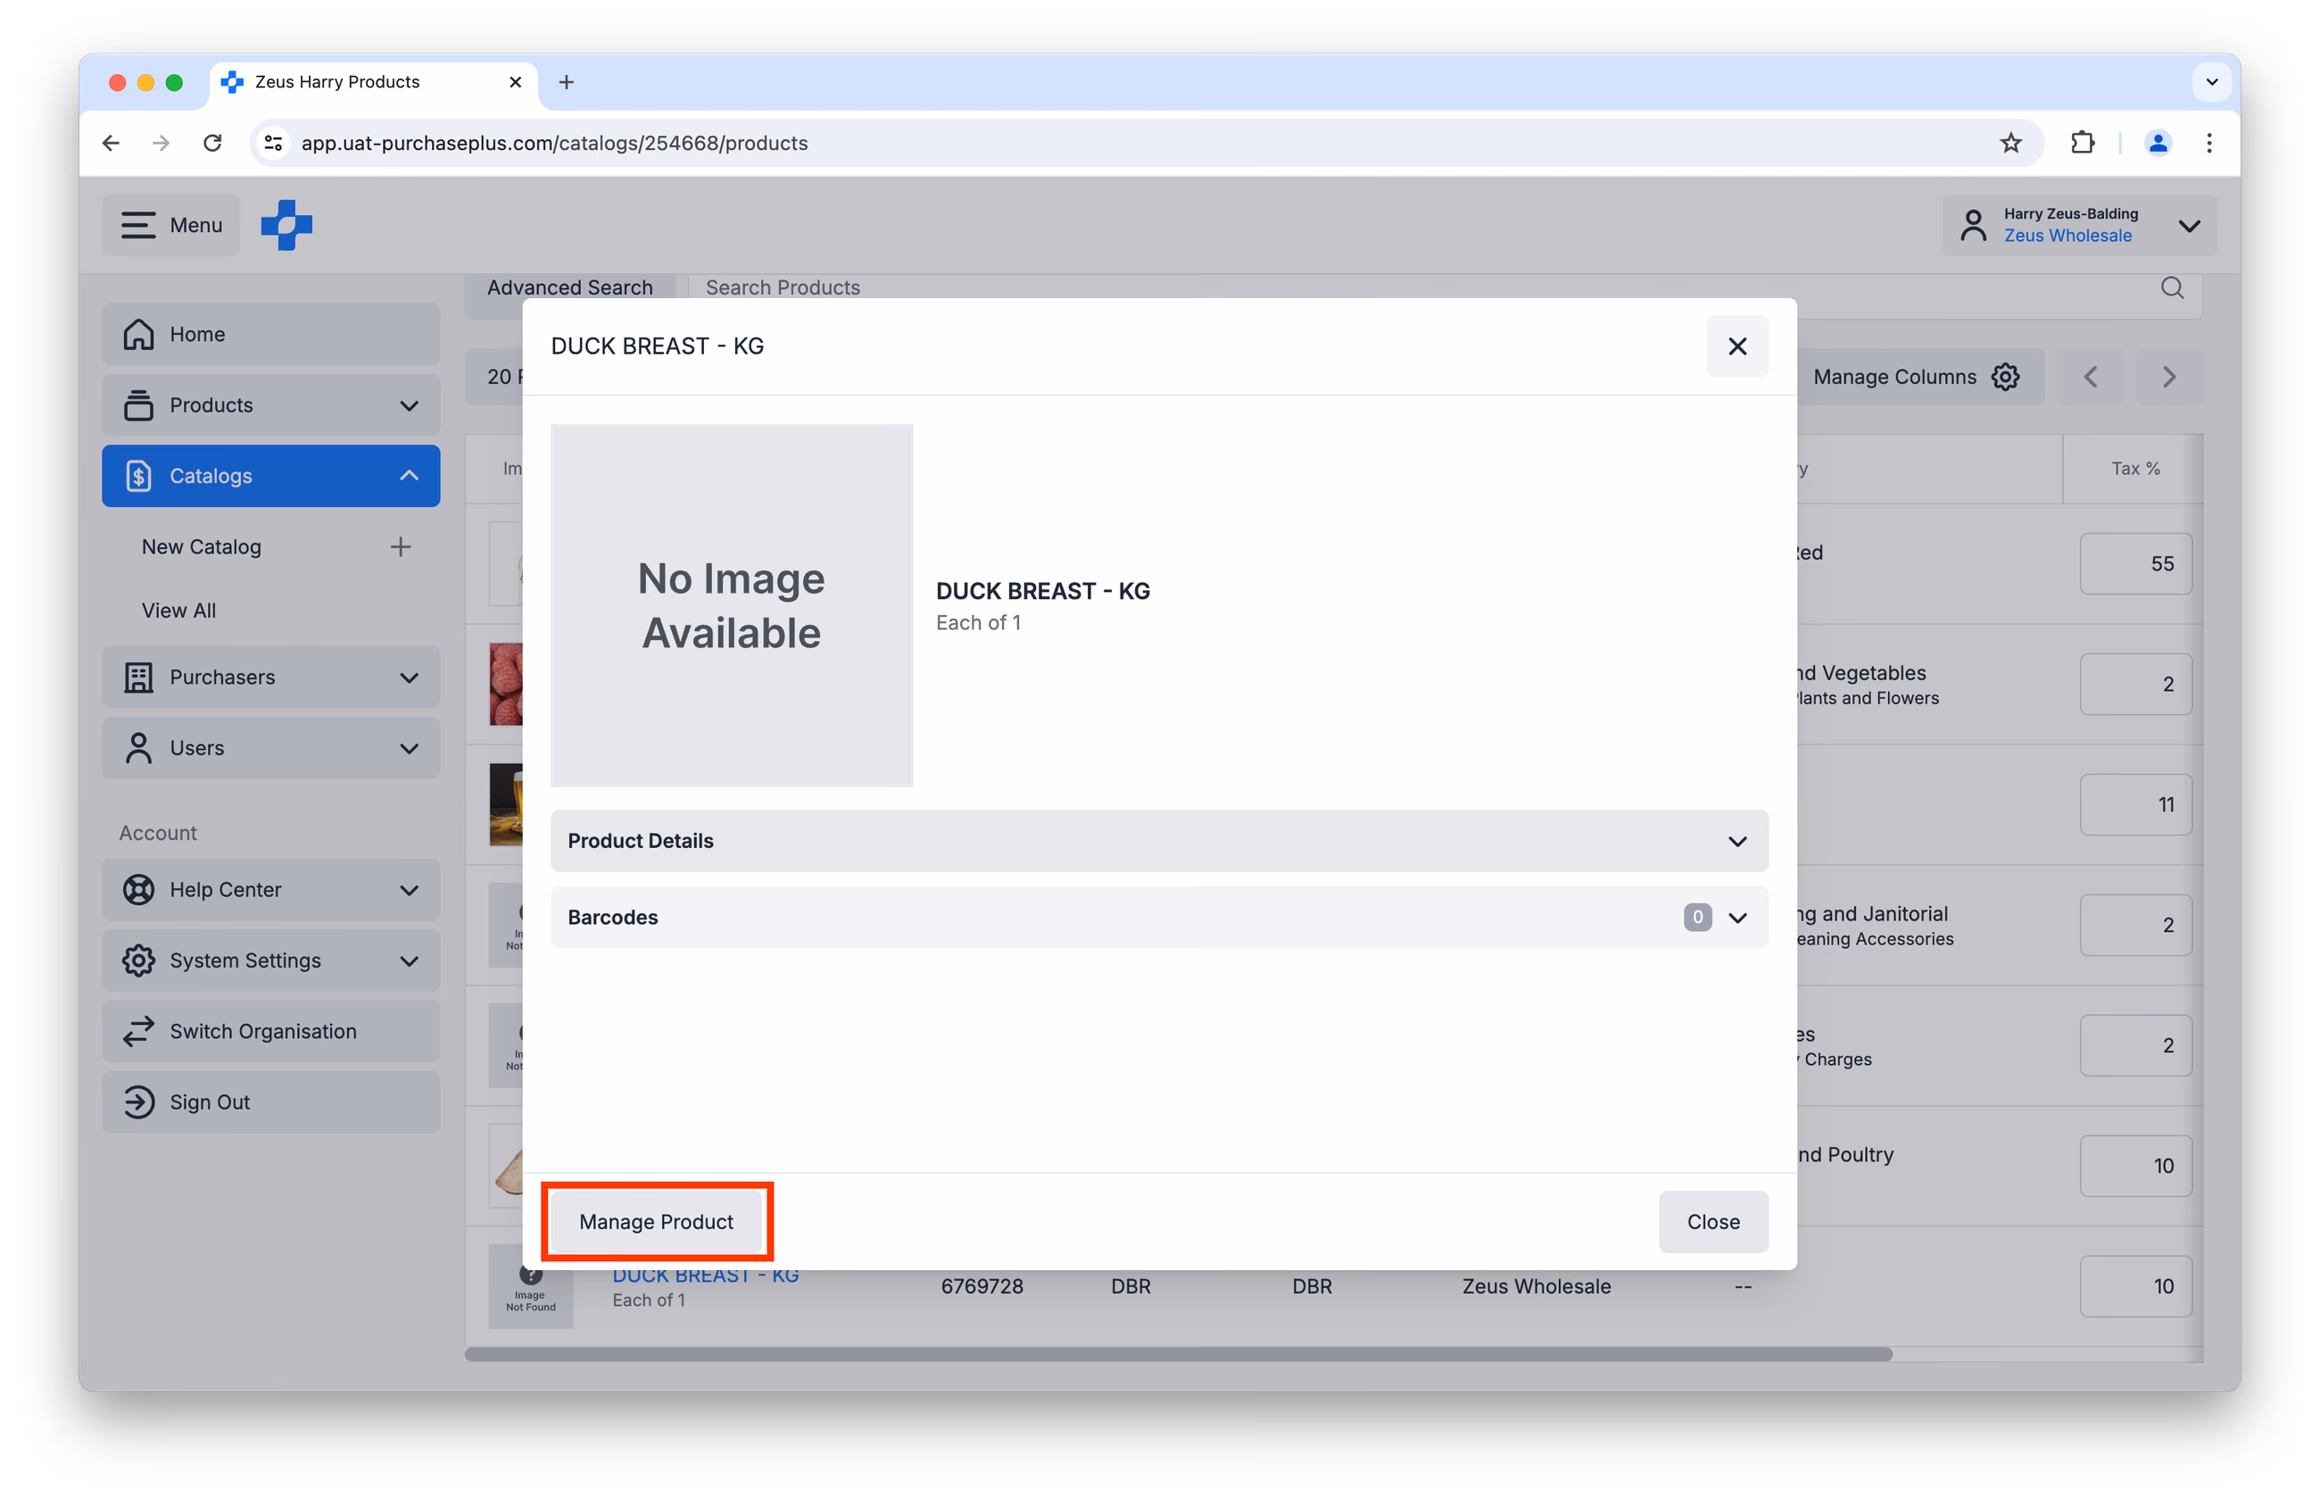This screenshot has height=1496, width=2320.
Task: Close the dialog with the Close button
Action: (x=1712, y=1221)
